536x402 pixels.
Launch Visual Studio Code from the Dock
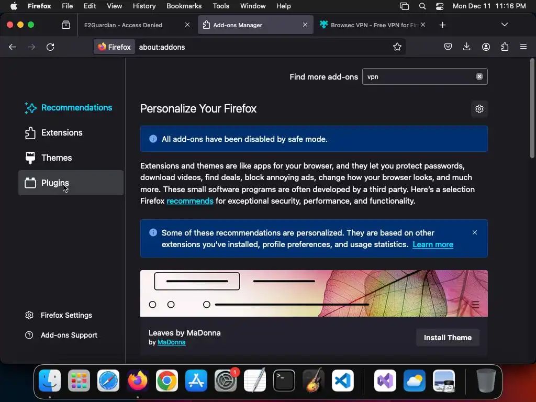(342, 381)
